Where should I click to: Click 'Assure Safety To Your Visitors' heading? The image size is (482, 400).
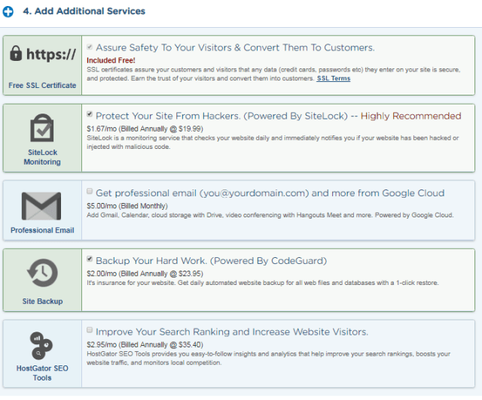(235, 48)
